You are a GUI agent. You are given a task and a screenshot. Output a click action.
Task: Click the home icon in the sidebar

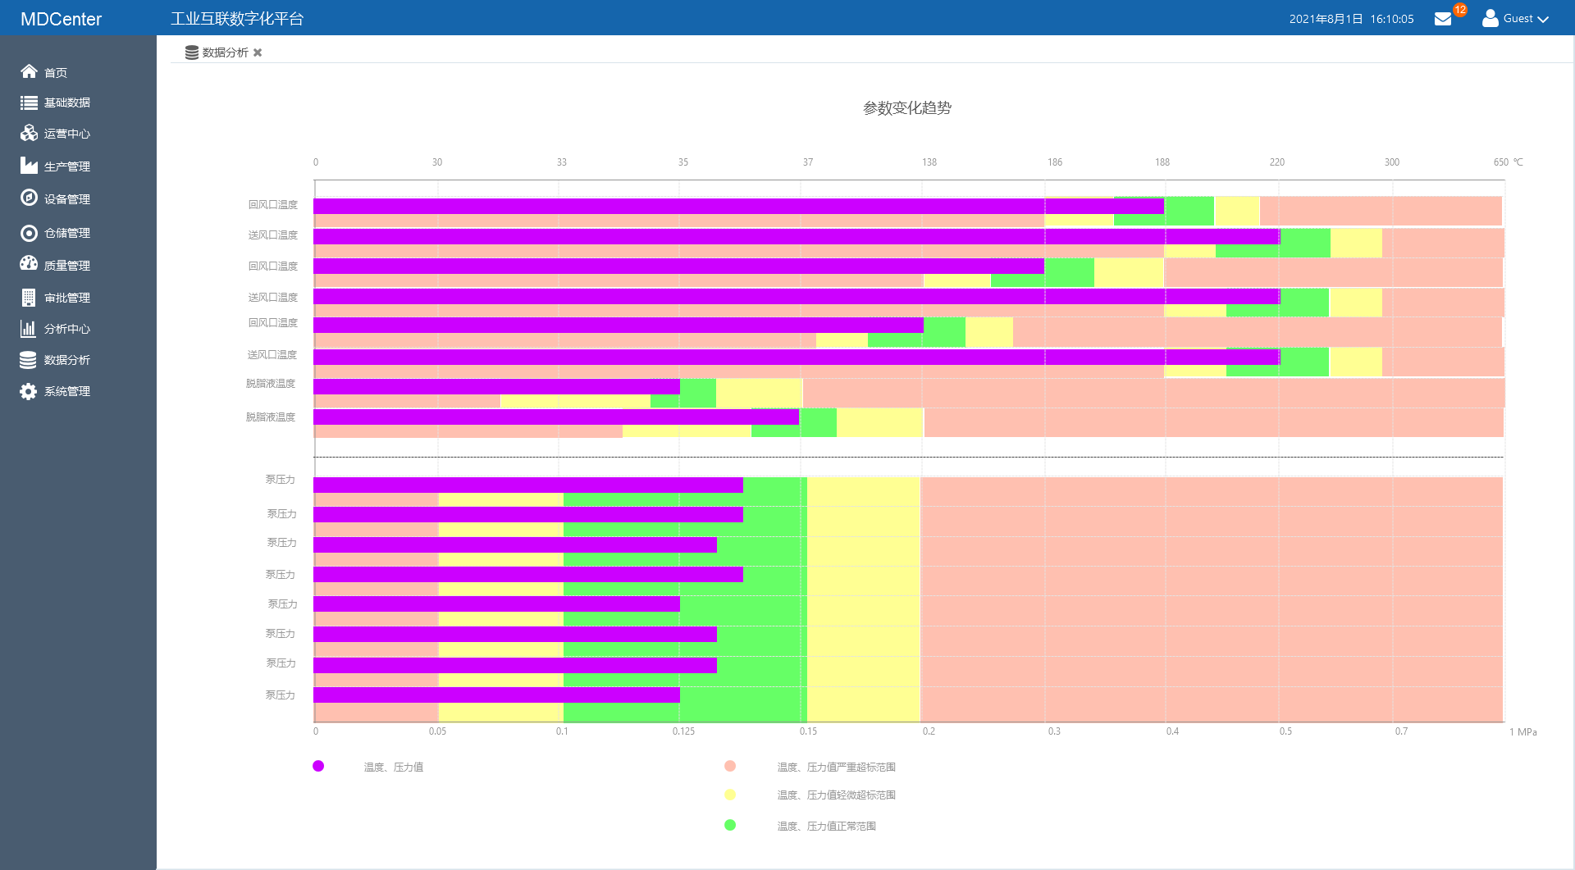click(x=29, y=71)
